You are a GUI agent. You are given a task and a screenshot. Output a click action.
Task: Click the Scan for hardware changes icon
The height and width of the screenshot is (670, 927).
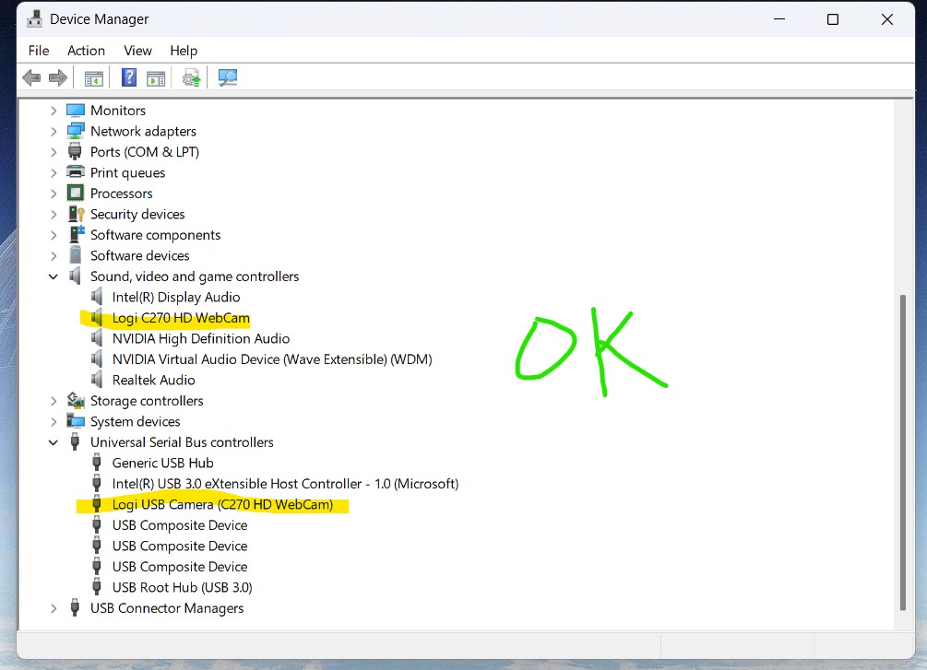228,78
